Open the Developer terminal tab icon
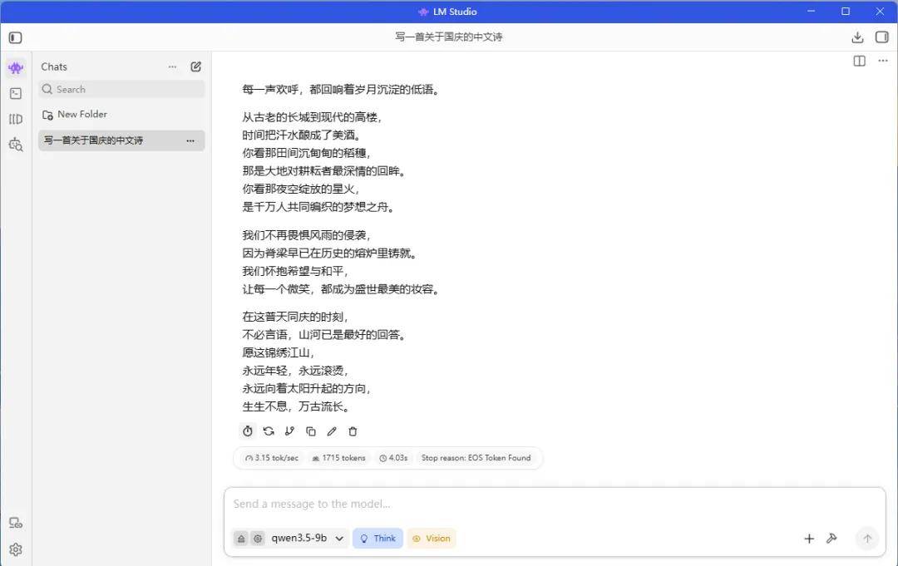Viewport: 898px width, 566px height. 16,93
